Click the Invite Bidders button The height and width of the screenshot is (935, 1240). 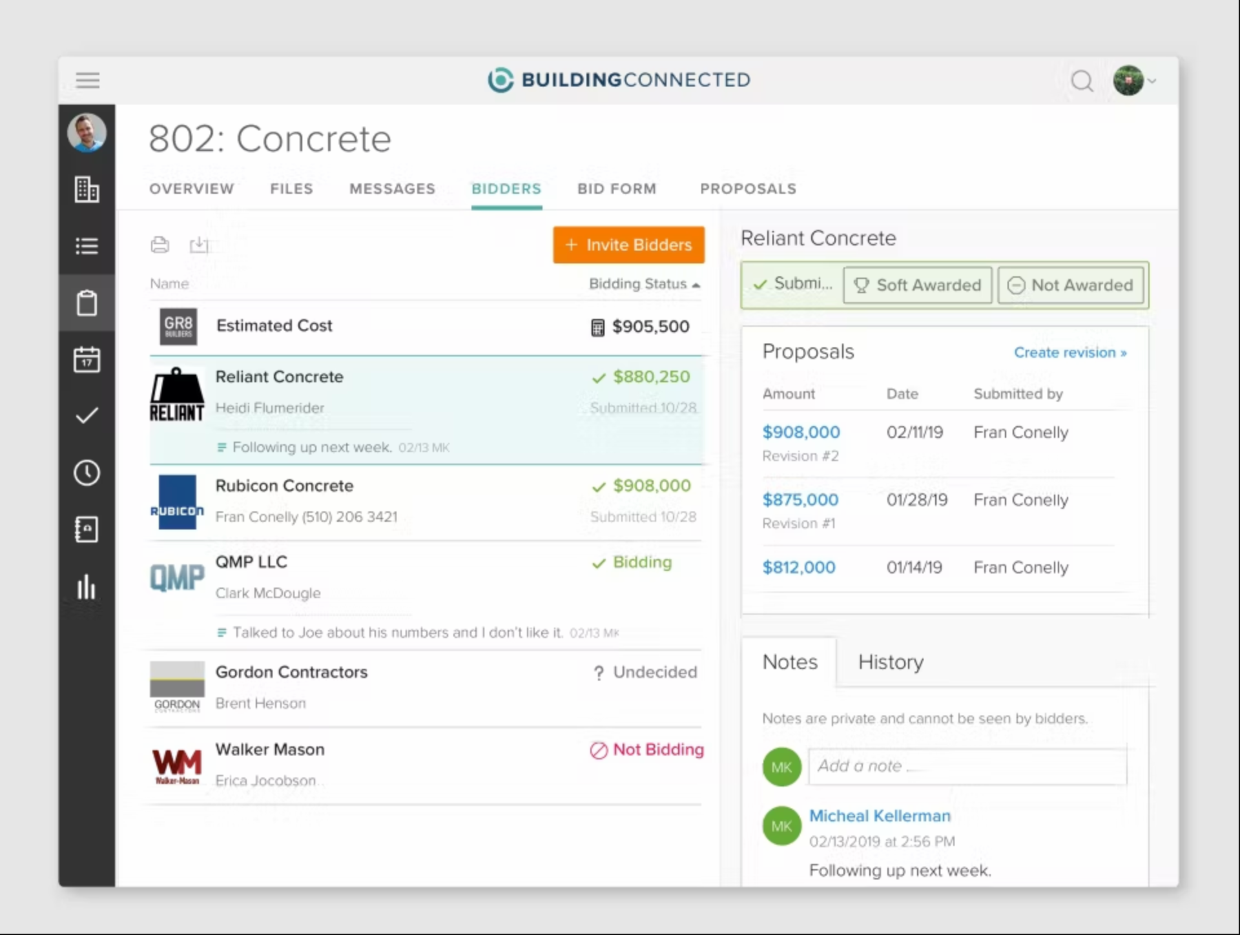628,245
